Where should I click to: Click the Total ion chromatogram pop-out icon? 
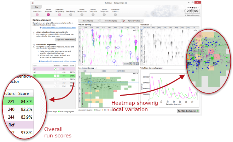click(163, 68)
